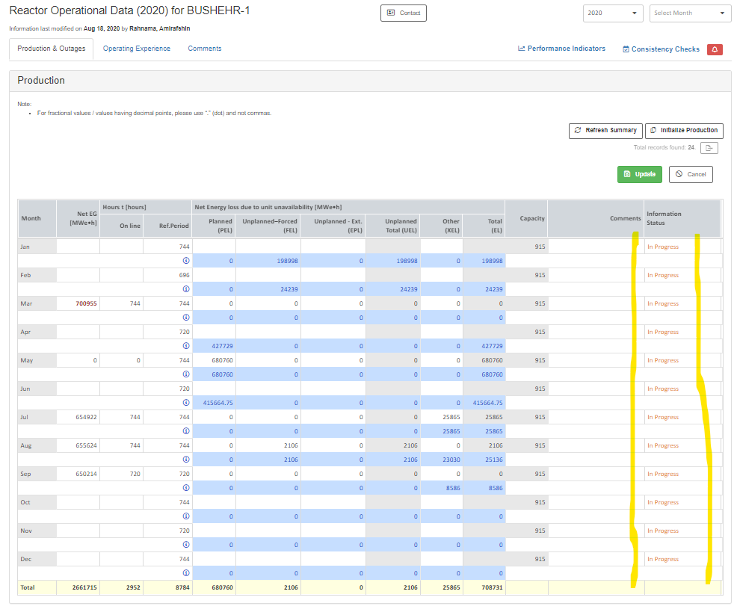
Task: Click the export records icon
Action: click(x=709, y=148)
